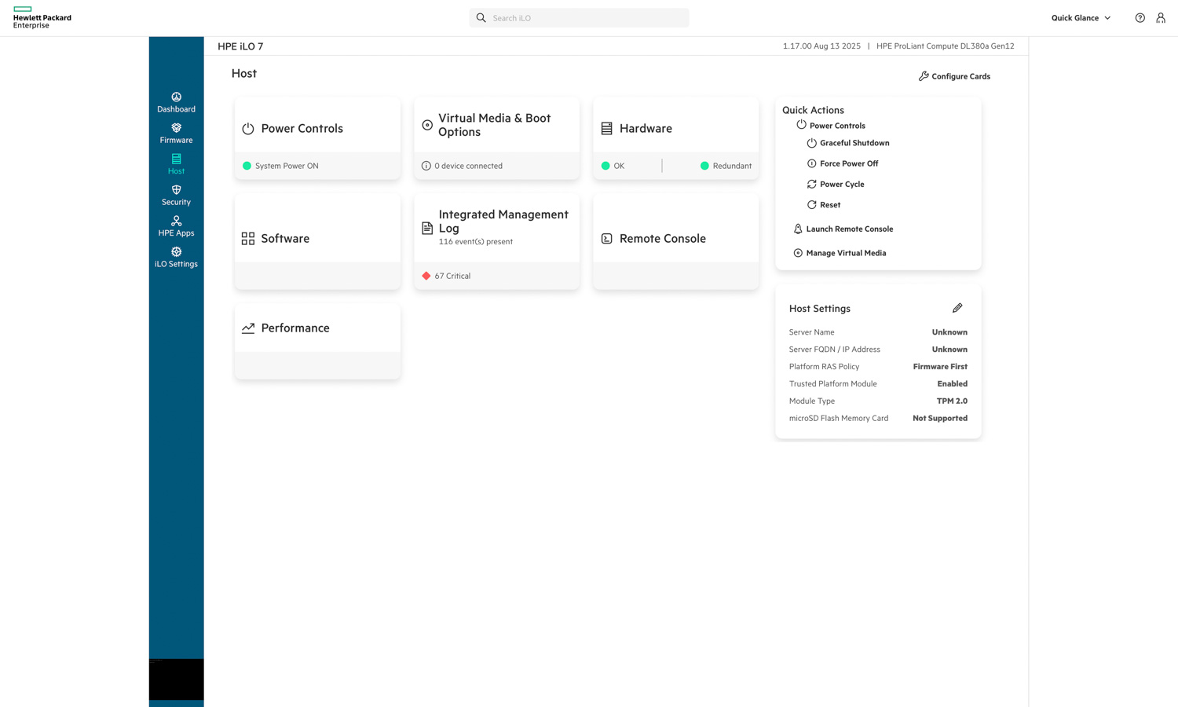The image size is (1178, 707).
Task: Click the Search iLO input field
Action: tap(585, 18)
